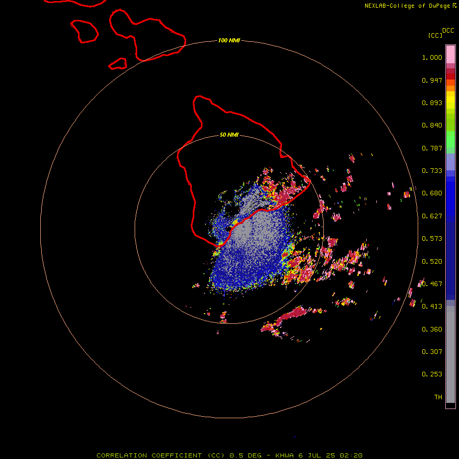This screenshot has height=459, width=459.
Task: Click the 0.947 color scale value
Action: pos(432,80)
